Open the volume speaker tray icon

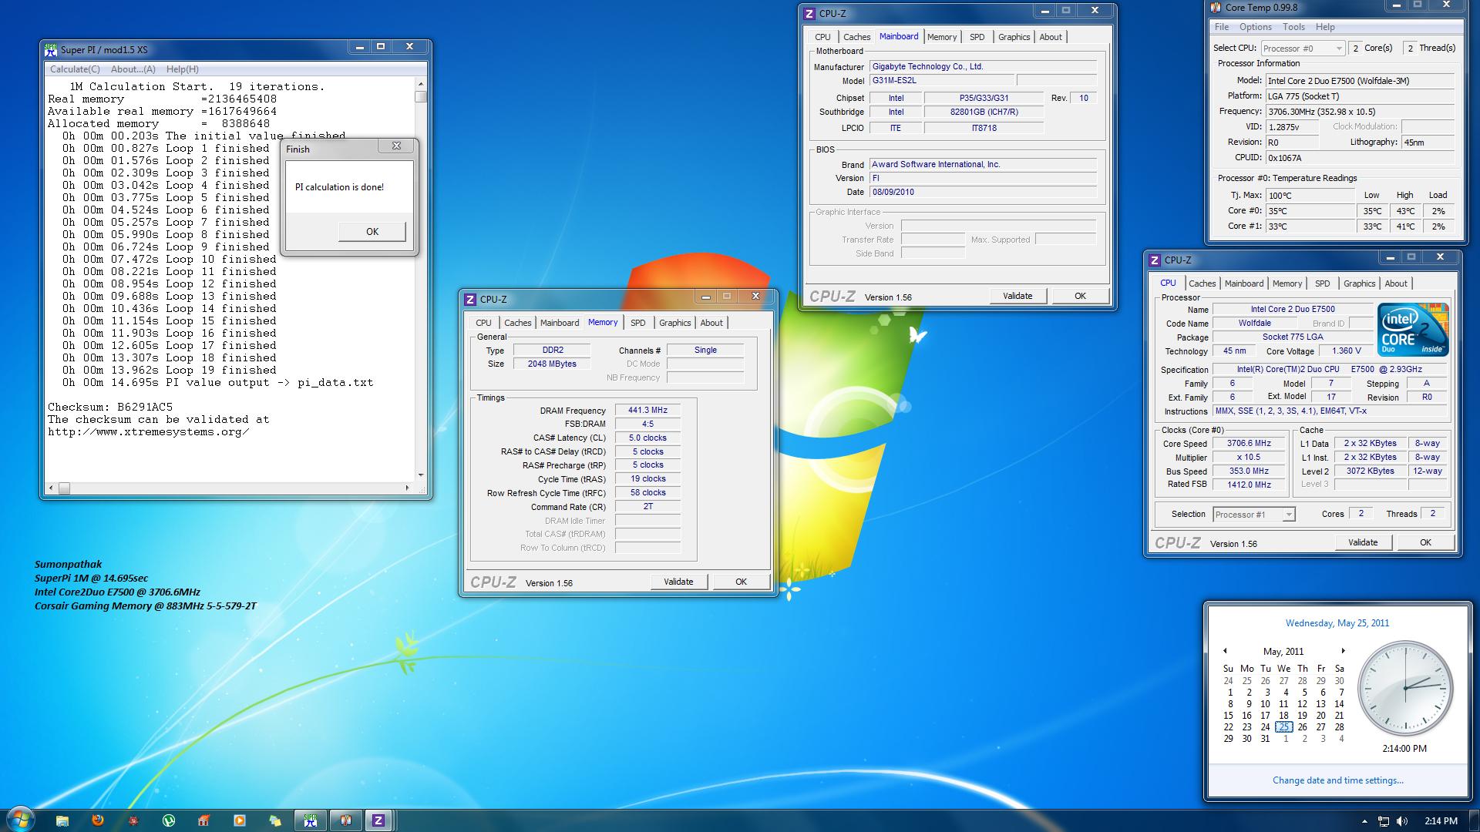(x=1401, y=821)
